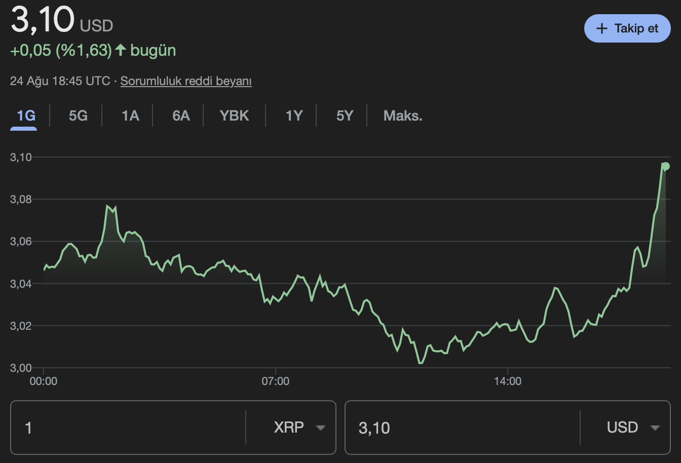Switch to the 1A monthly tab
The image size is (681, 463).
coord(130,115)
